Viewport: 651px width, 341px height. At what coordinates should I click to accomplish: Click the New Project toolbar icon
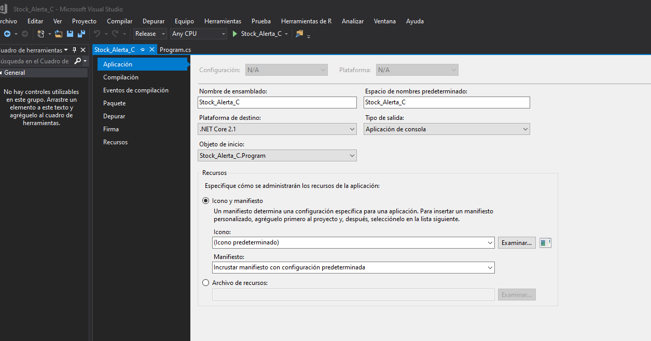point(41,34)
